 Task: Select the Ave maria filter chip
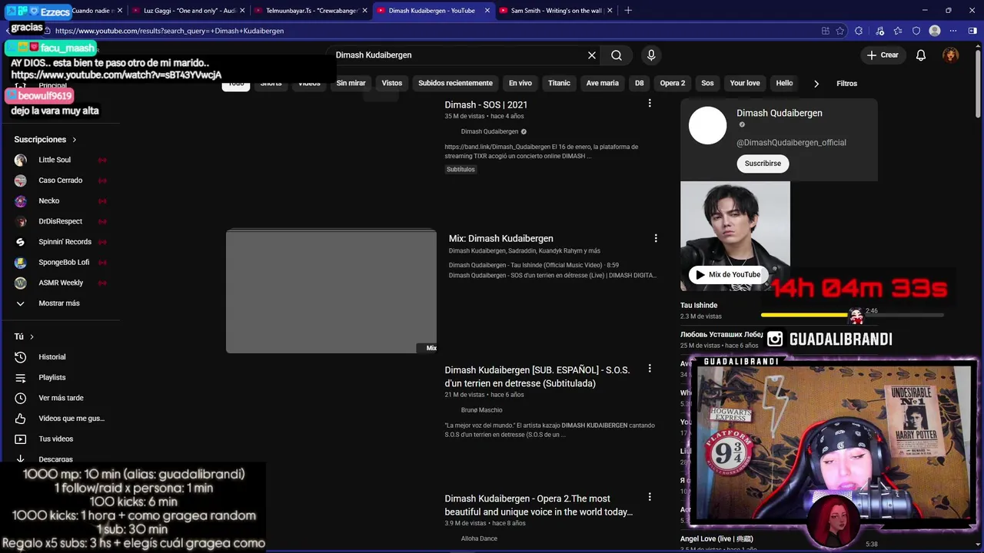pyautogui.click(x=603, y=83)
